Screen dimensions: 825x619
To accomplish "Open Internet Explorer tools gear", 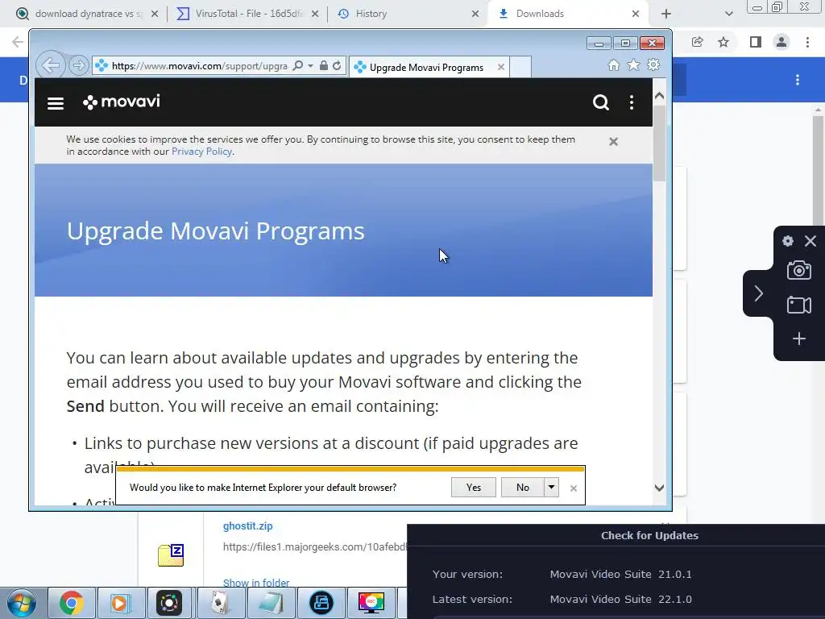I will 653,64.
